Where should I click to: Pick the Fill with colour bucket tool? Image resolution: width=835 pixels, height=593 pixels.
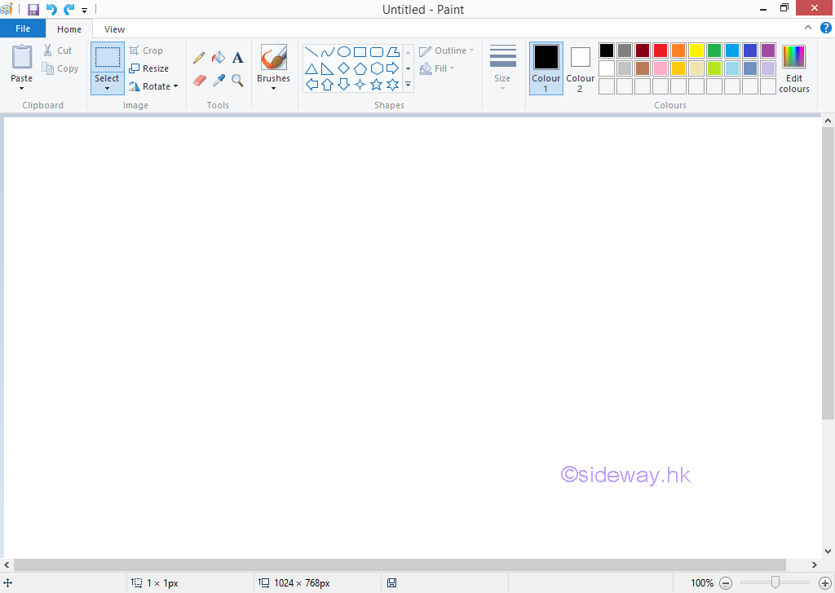click(x=218, y=58)
